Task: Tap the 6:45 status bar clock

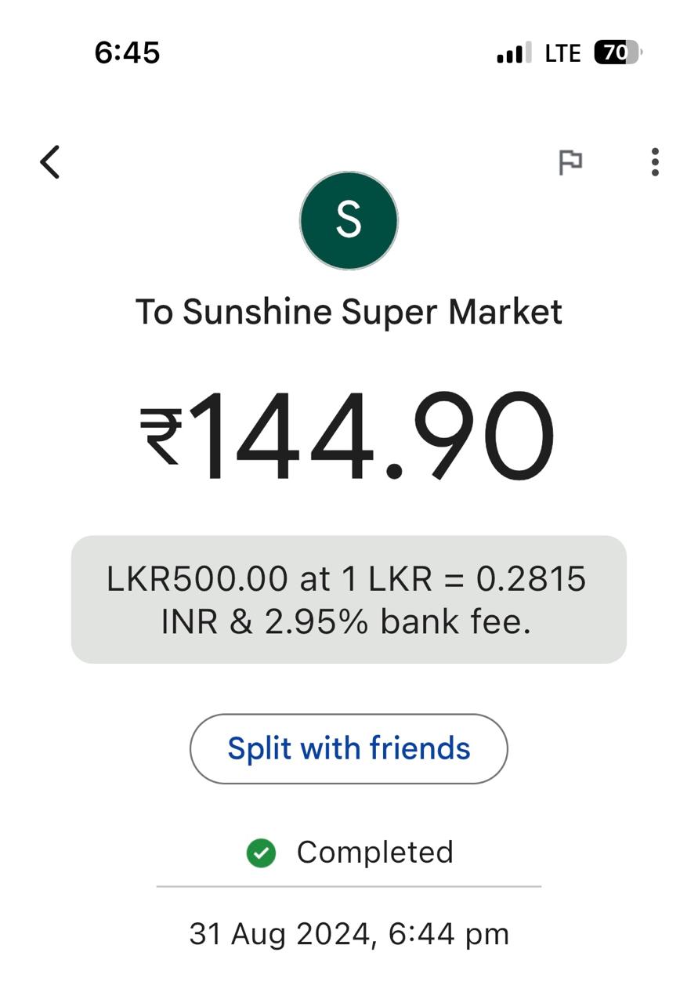Action: (x=127, y=53)
